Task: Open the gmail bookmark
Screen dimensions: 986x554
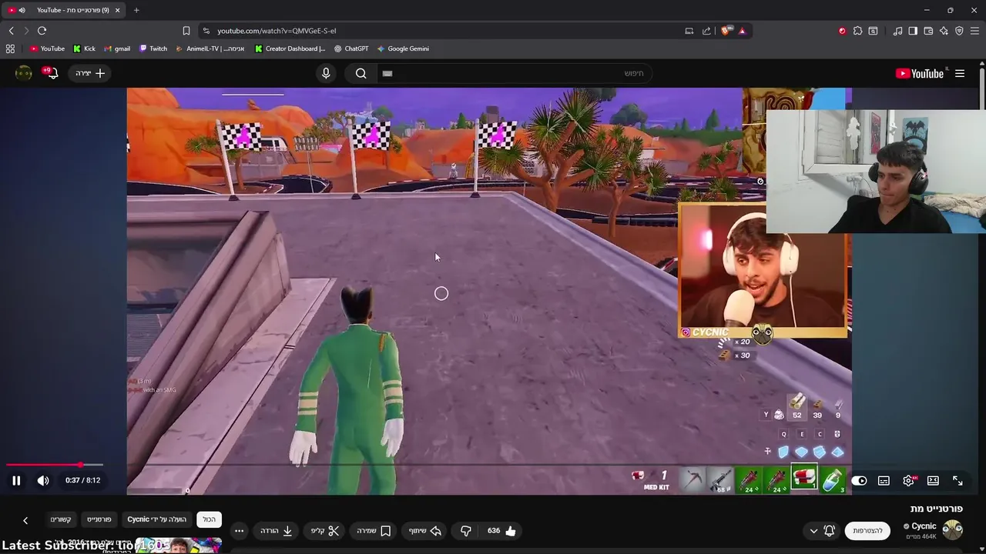Action: [117, 48]
